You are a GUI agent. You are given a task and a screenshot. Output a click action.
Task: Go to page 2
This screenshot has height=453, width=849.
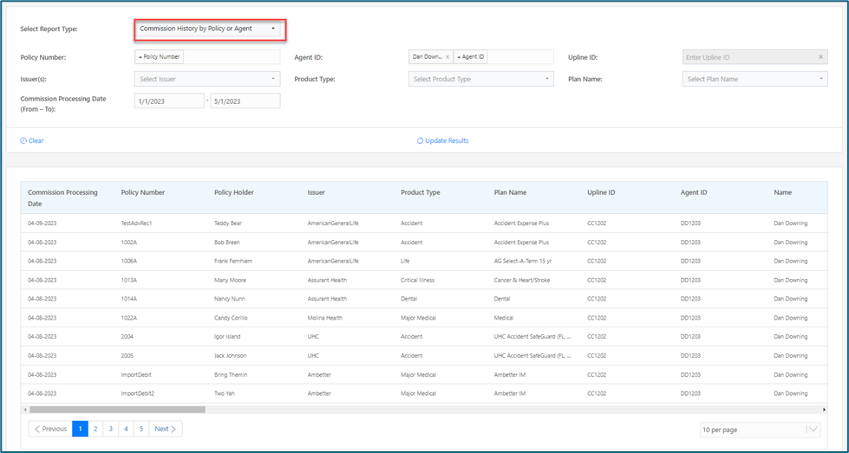click(95, 429)
